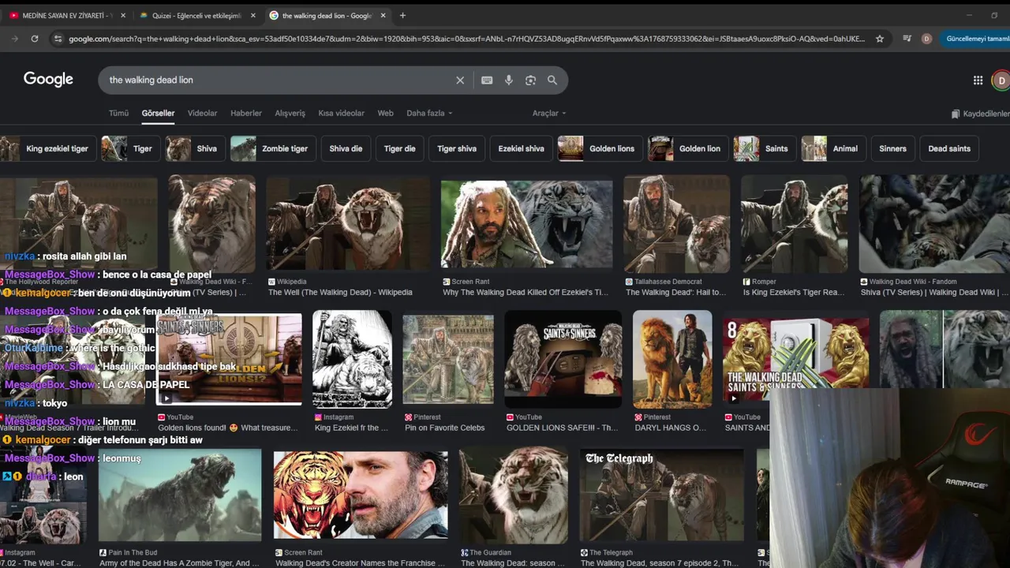The height and width of the screenshot is (568, 1010).
Task: Expand the Daha fazla dropdown
Action: click(x=429, y=113)
